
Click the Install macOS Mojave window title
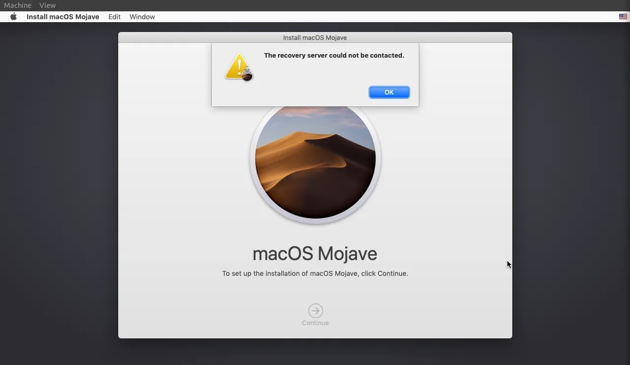click(315, 37)
